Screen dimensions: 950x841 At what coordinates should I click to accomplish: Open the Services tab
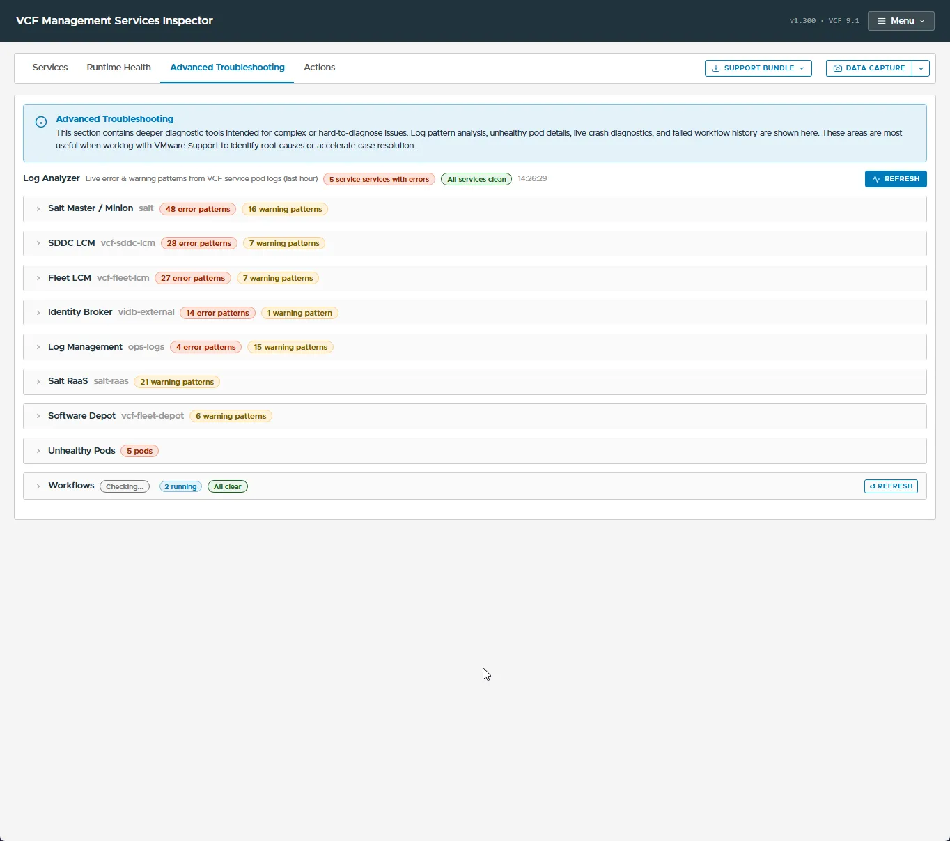(50, 68)
